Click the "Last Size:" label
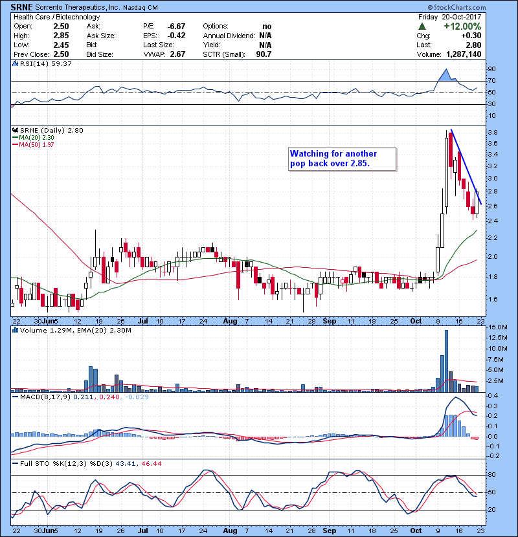 click(159, 45)
